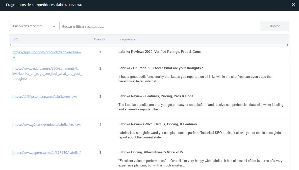299x170 pixels.
Task: Select title 'Labrika - On Page SEO tool? What are your thoughts?'
Action: tap(161, 68)
